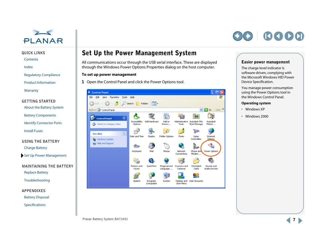Open the Help menu

(132, 97)
